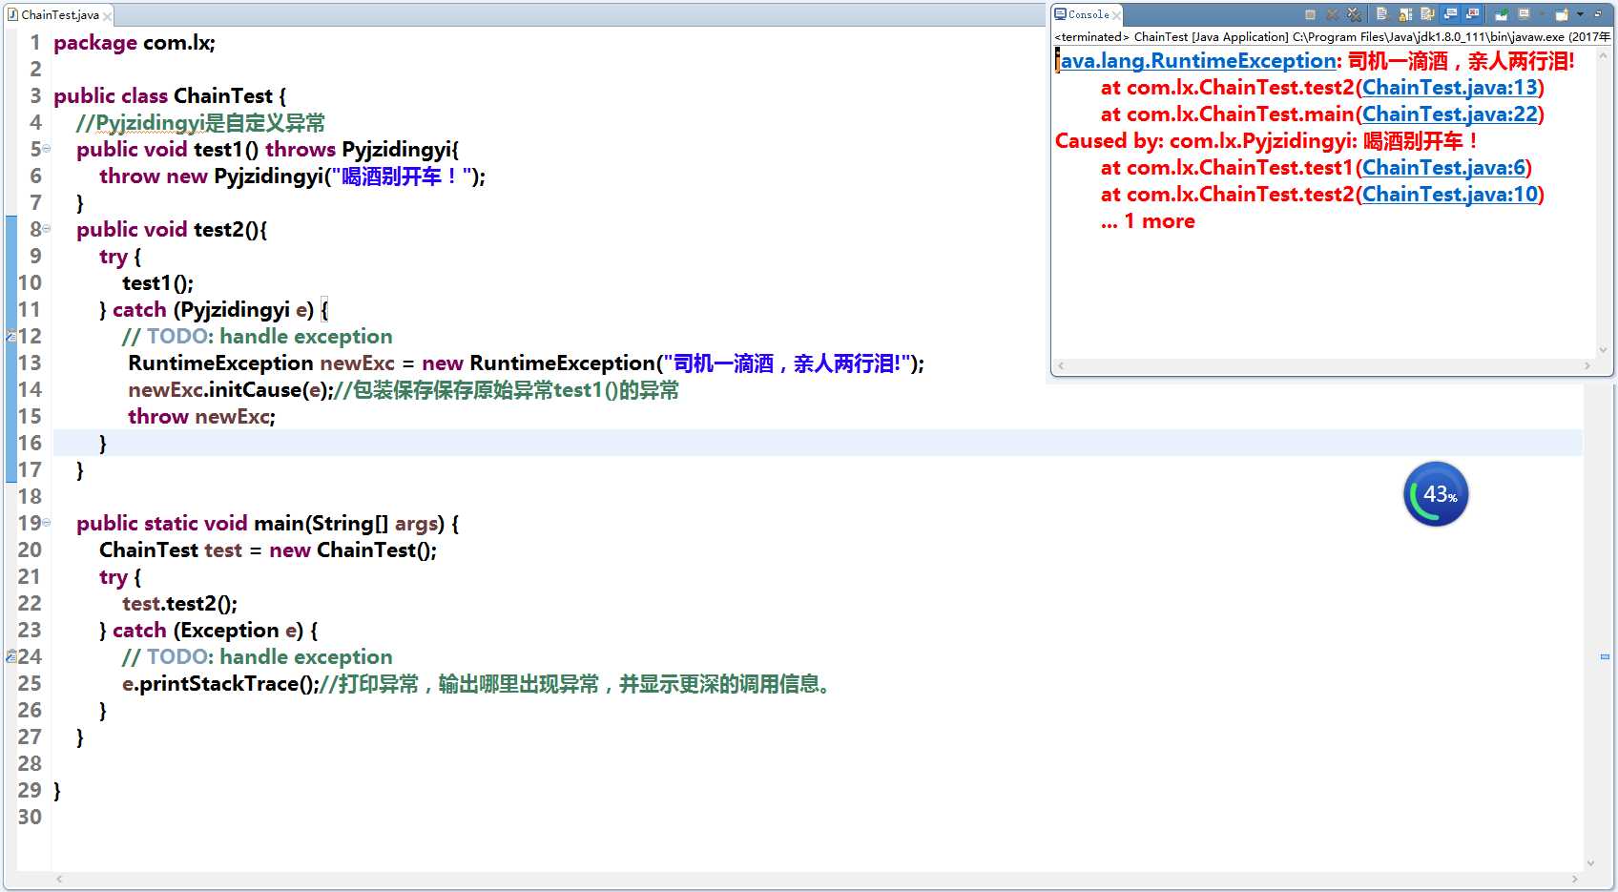Click 'throw newExc;' on line 15
Image resolution: width=1618 pixels, height=892 pixels.
[201, 417]
